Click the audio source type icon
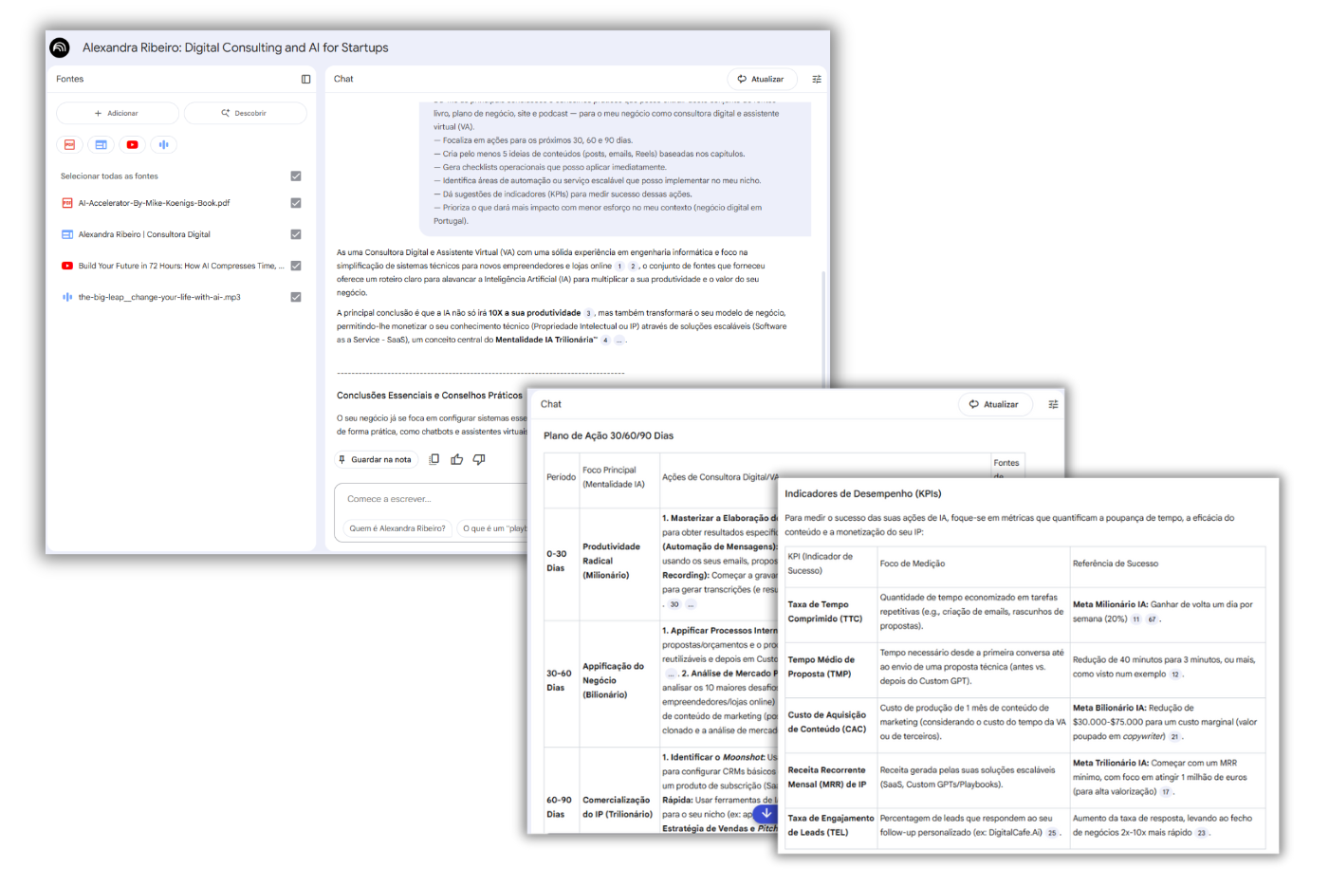This screenshot has width=1329, height=887. tap(162, 144)
